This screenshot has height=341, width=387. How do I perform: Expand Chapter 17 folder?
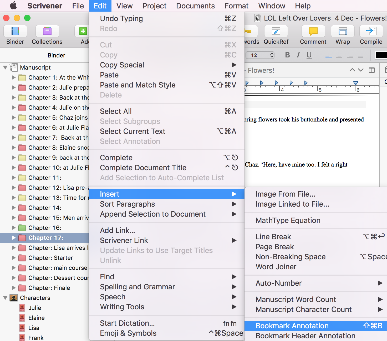[14, 238]
